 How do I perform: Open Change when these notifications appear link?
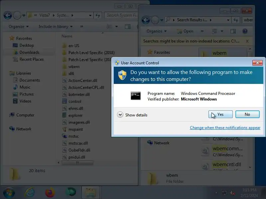pos(225,128)
